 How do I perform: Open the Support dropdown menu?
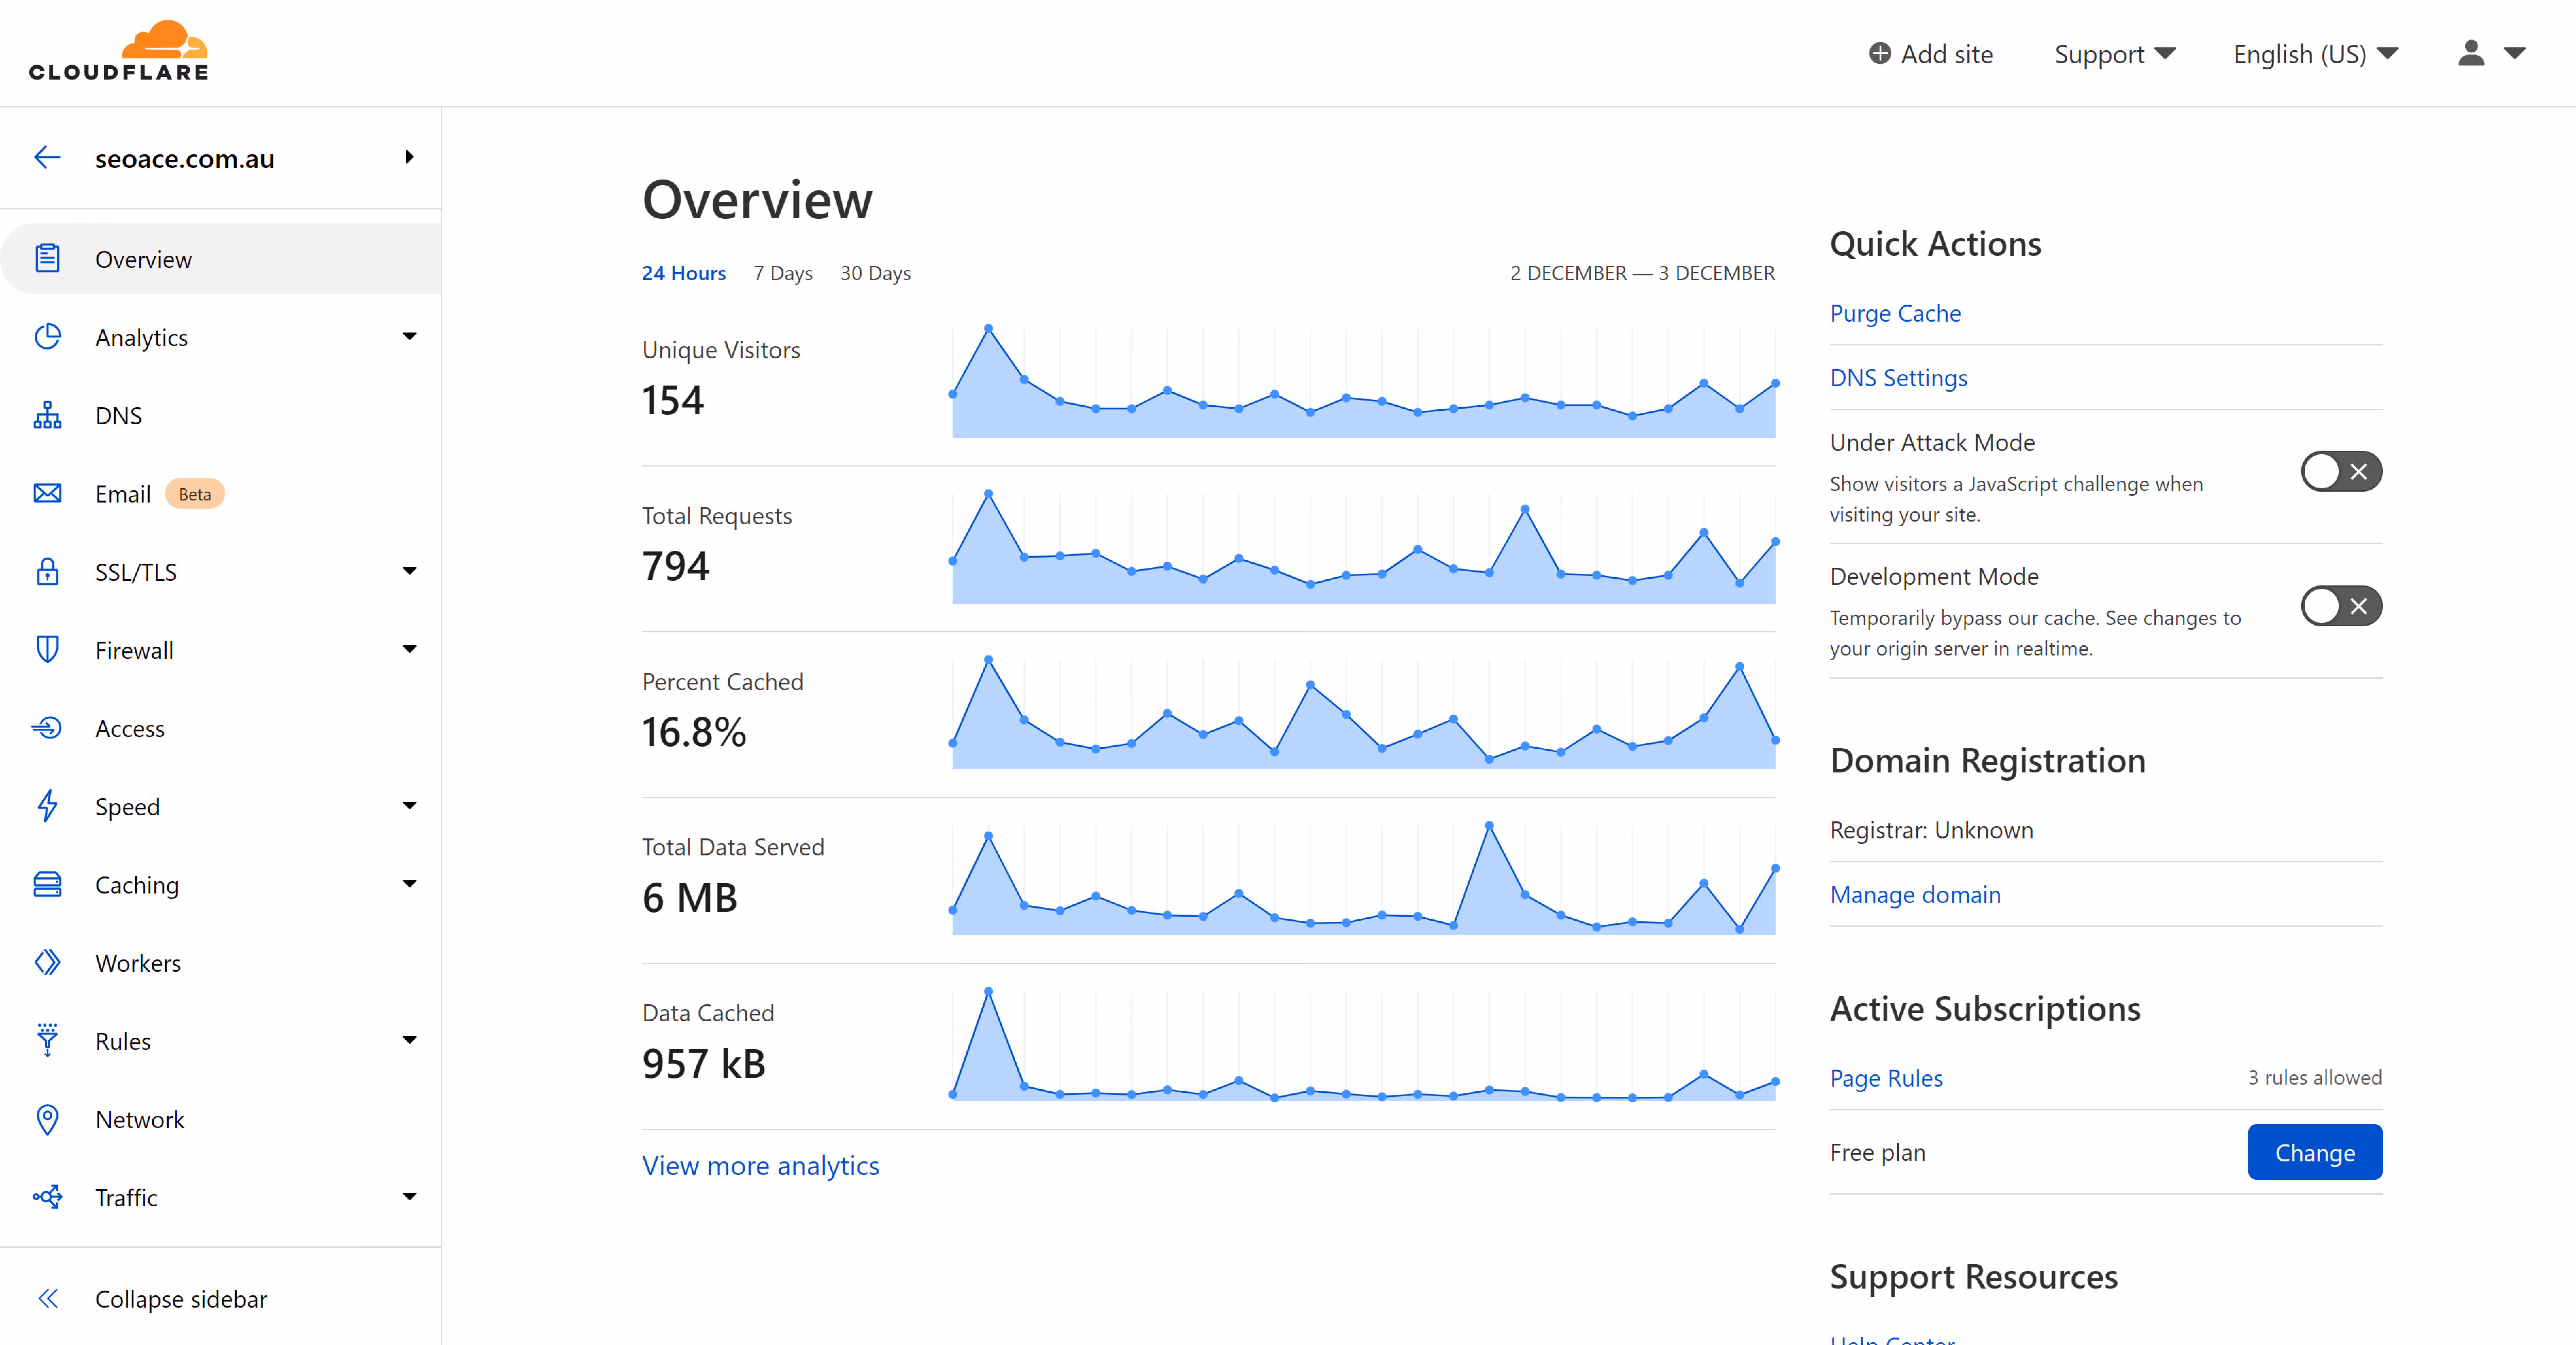[x=2115, y=54]
